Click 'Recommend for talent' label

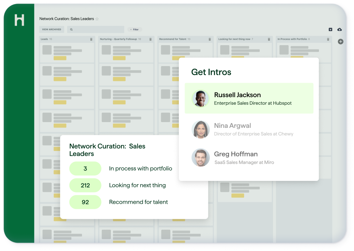tap(138, 202)
